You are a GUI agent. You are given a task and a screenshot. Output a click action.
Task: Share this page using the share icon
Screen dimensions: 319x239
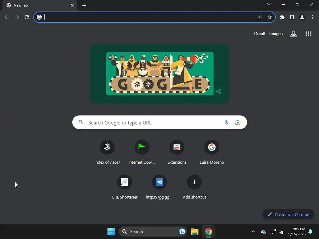click(259, 17)
